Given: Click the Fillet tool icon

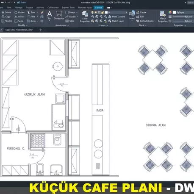Looking at the screenshot, I should point(28,17).
